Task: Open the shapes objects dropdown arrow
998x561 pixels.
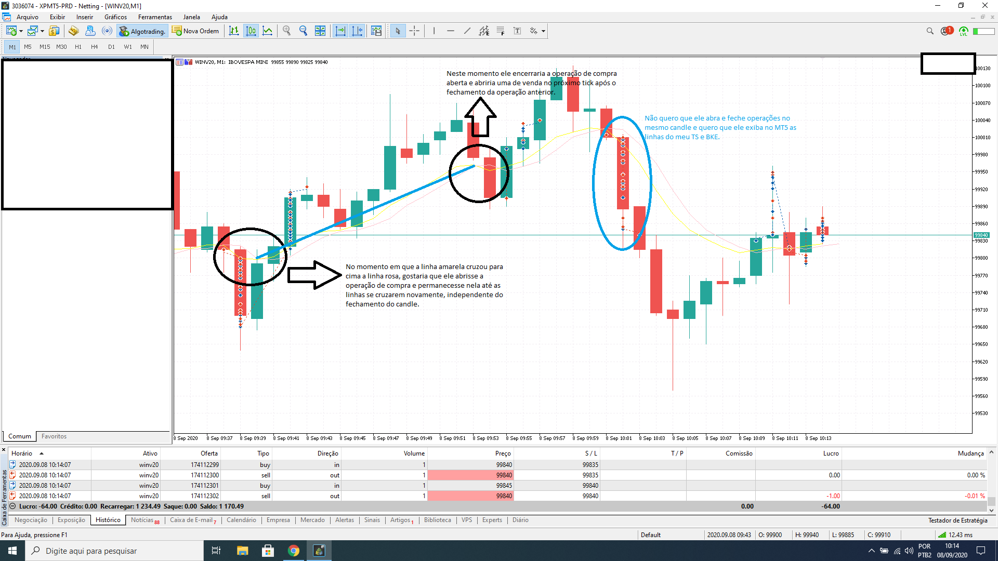Action: click(x=543, y=31)
